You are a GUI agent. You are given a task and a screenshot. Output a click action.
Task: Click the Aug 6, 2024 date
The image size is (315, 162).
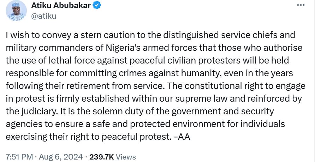pyautogui.click(x=61, y=156)
